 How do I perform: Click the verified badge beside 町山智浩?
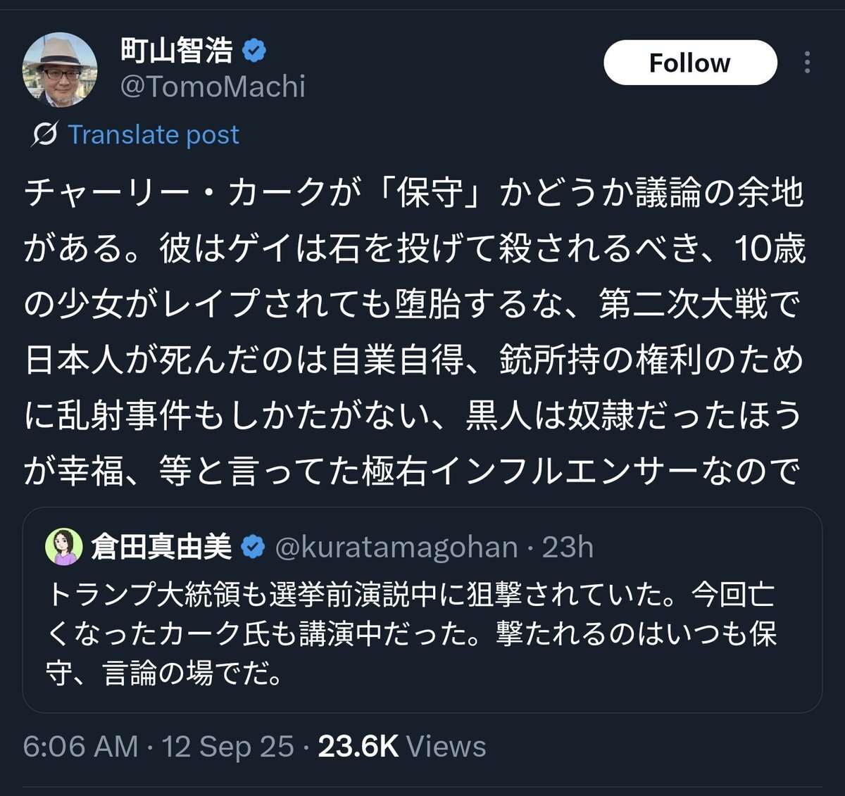click(254, 51)
